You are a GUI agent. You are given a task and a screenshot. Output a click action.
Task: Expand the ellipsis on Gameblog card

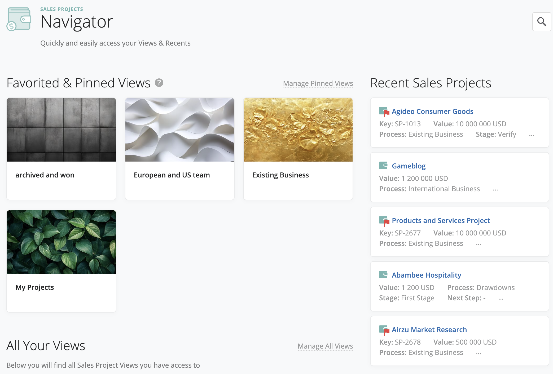pyautogui.click(x=495, y=190)
